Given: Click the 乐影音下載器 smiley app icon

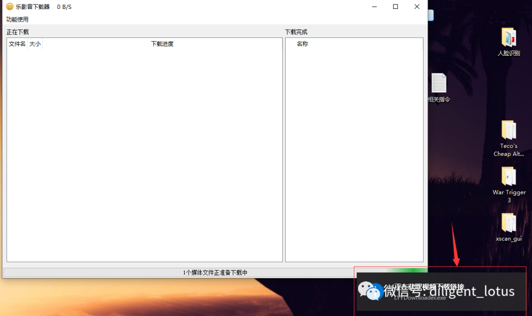Looking at the screenshot, I should click(10, 6).
